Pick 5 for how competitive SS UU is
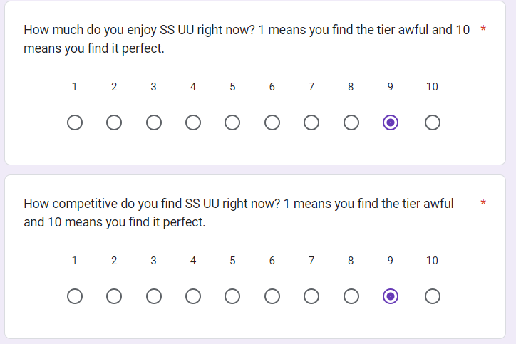This screenshot has height=344, width=516. (232, 296)
